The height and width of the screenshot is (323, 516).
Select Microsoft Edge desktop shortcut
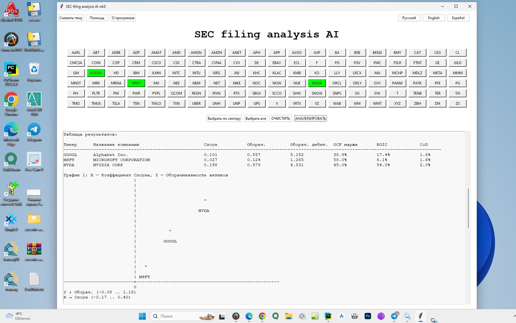tap(11, 134)
